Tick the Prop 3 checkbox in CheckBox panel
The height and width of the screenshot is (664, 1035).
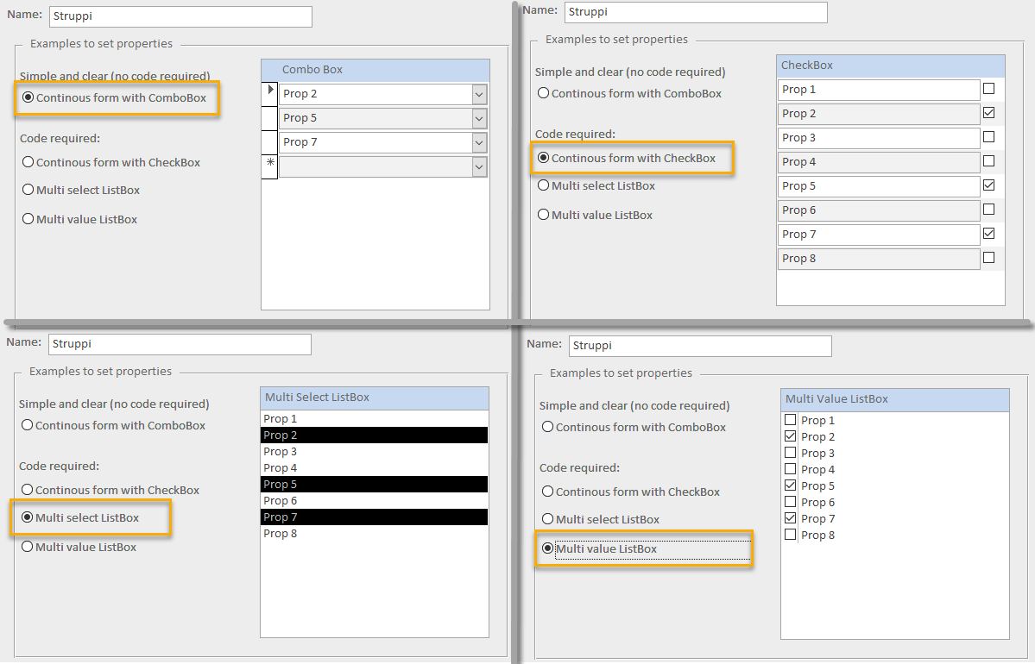[988, 136]
